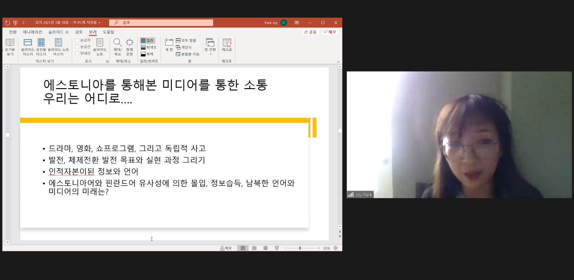Enable the Guides (안내선) checkbox
574x280 pixels.
pyautogui.click(x=77, y=53)
